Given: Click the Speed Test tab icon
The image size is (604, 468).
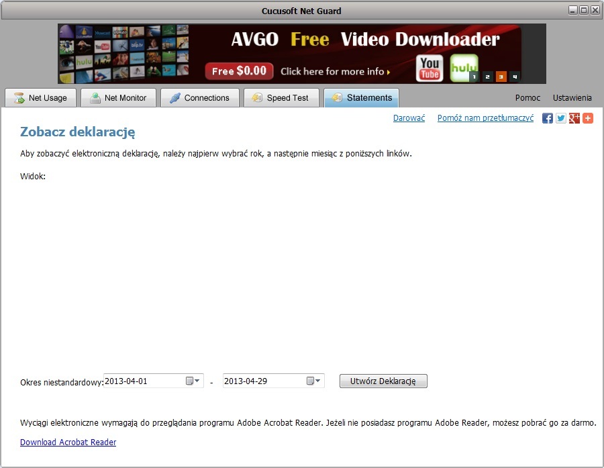Looking at the screenshot, I should tap(257, 98).
